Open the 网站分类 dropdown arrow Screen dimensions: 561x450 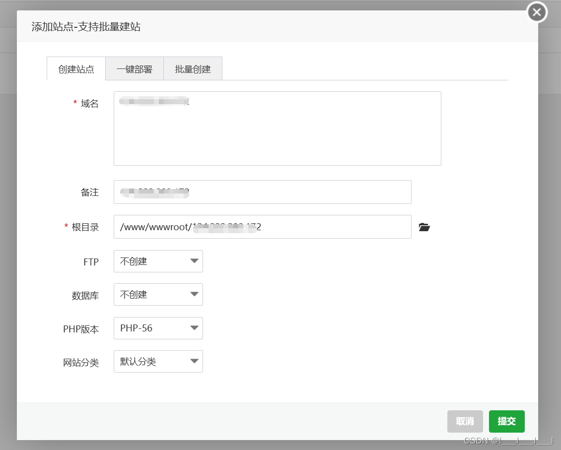click(195, 361)
